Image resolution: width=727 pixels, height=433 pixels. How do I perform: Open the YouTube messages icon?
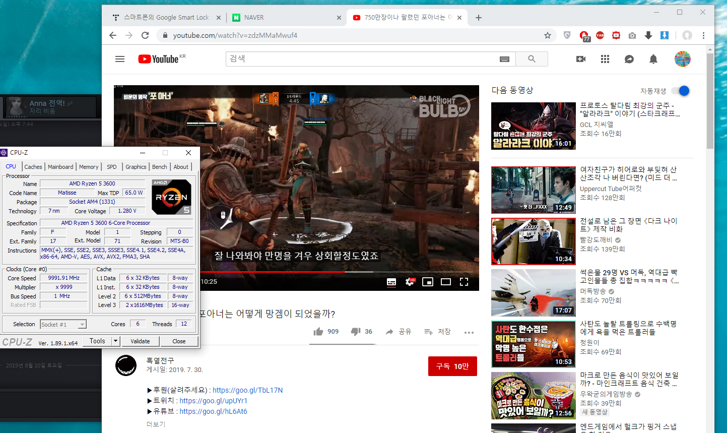(x=629, y=59)
